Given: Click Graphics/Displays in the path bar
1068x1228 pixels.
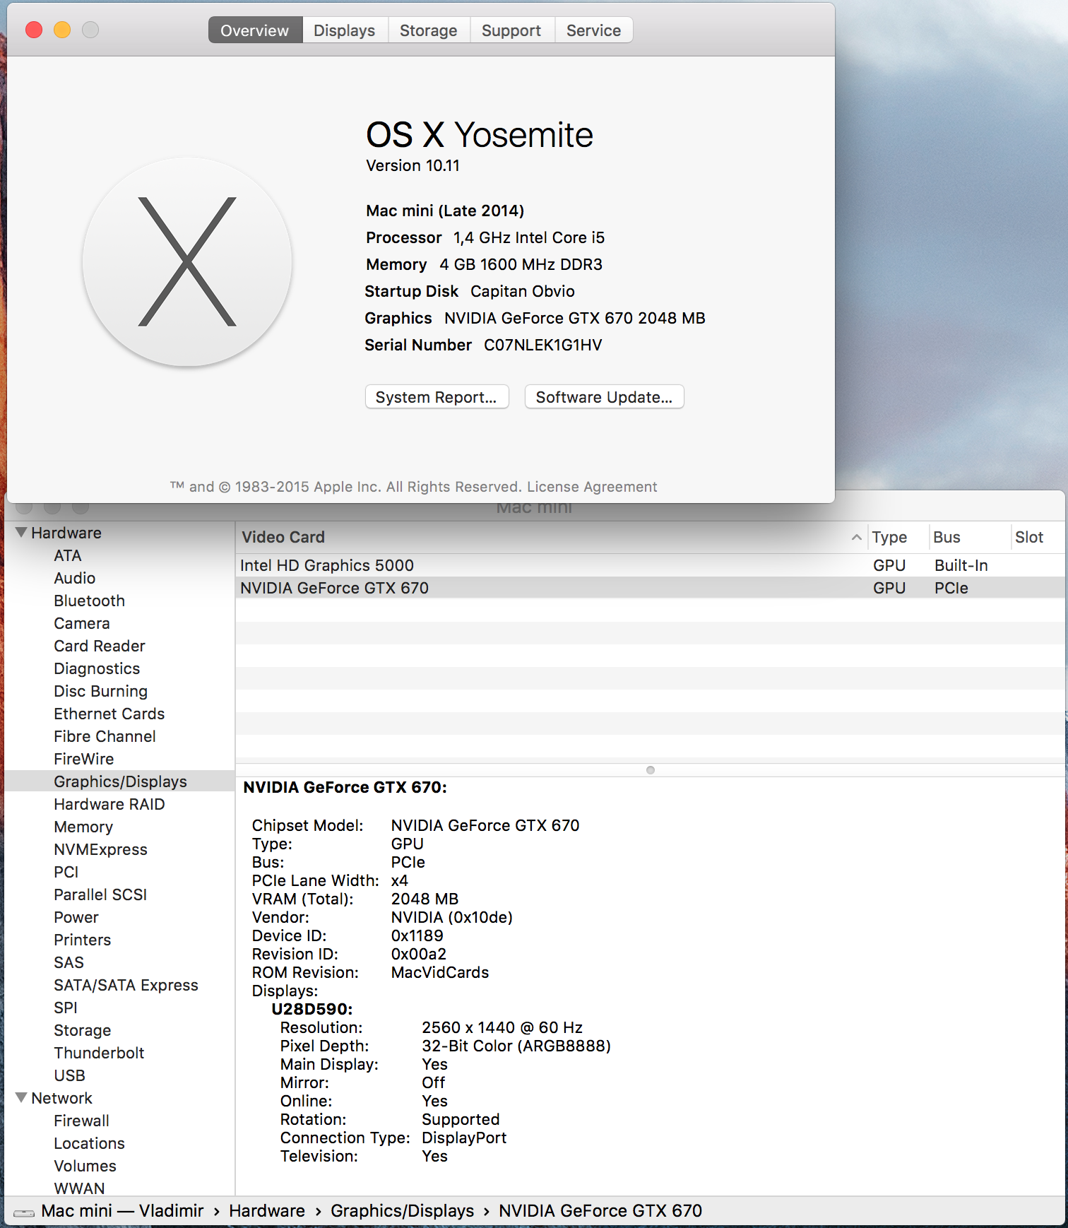Looking at the screenshot, I should tap(403, 1210).
